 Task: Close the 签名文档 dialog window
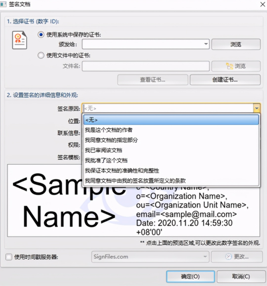pyautogui.click(x=262, y=4)
